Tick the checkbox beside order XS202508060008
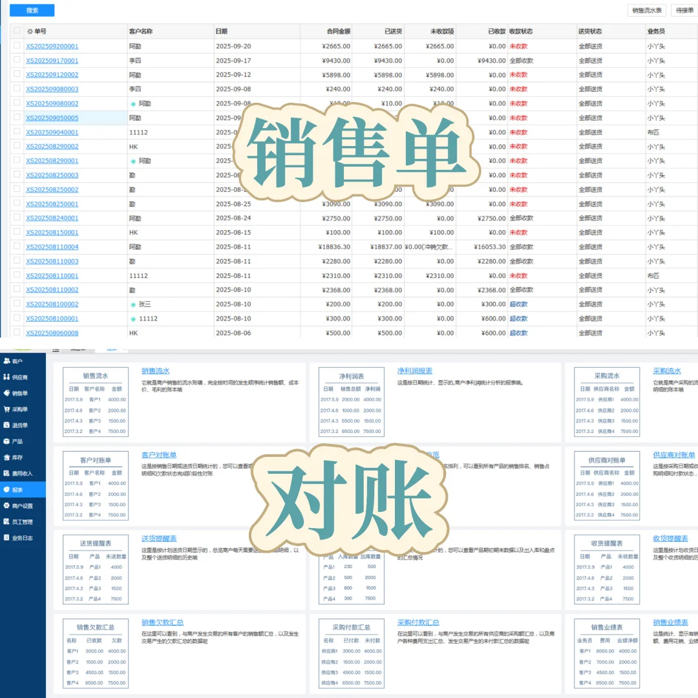 pyautogui.click(x=16, y=333)
